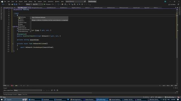Click the bookmark toolbar icon
The width and height of the screenshot is (181, 101).
click(82, 4)
